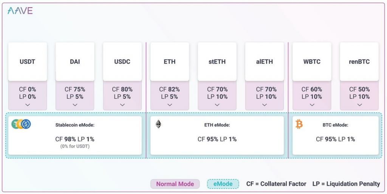Select the Stablecoin eMode panel
This screenshot has height=194, width=387.
tap(75, 135)
